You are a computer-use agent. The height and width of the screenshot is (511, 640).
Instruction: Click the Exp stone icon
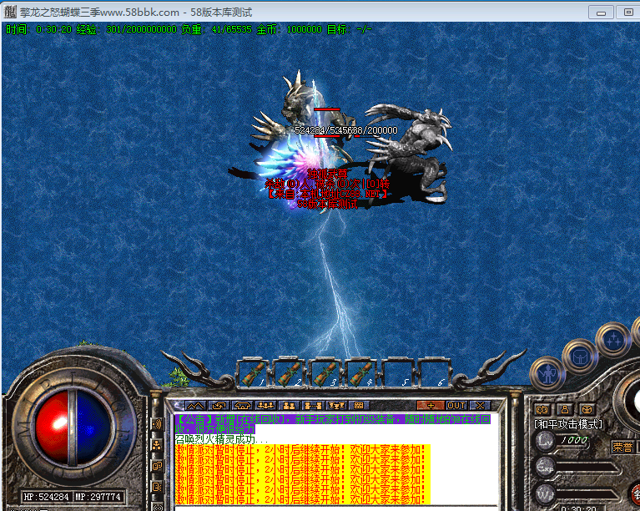tap(545, 466)
